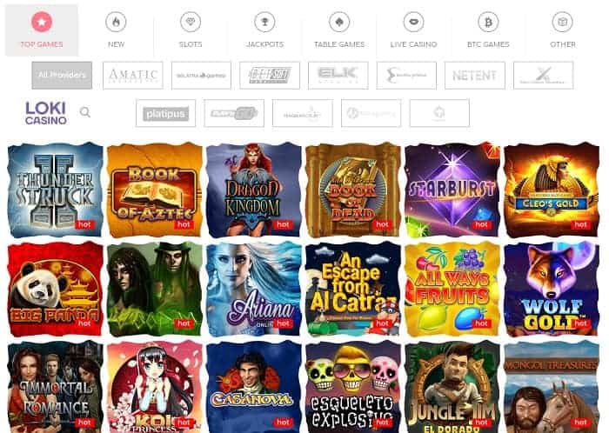Open the Live Casino lips icon
Screen dimensions: 609x433
point(413,22)
